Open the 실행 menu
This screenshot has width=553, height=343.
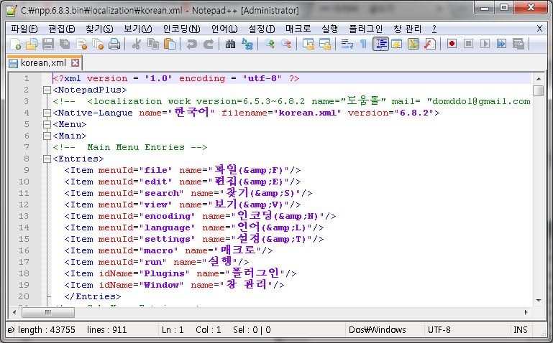[x=330, y=29]
